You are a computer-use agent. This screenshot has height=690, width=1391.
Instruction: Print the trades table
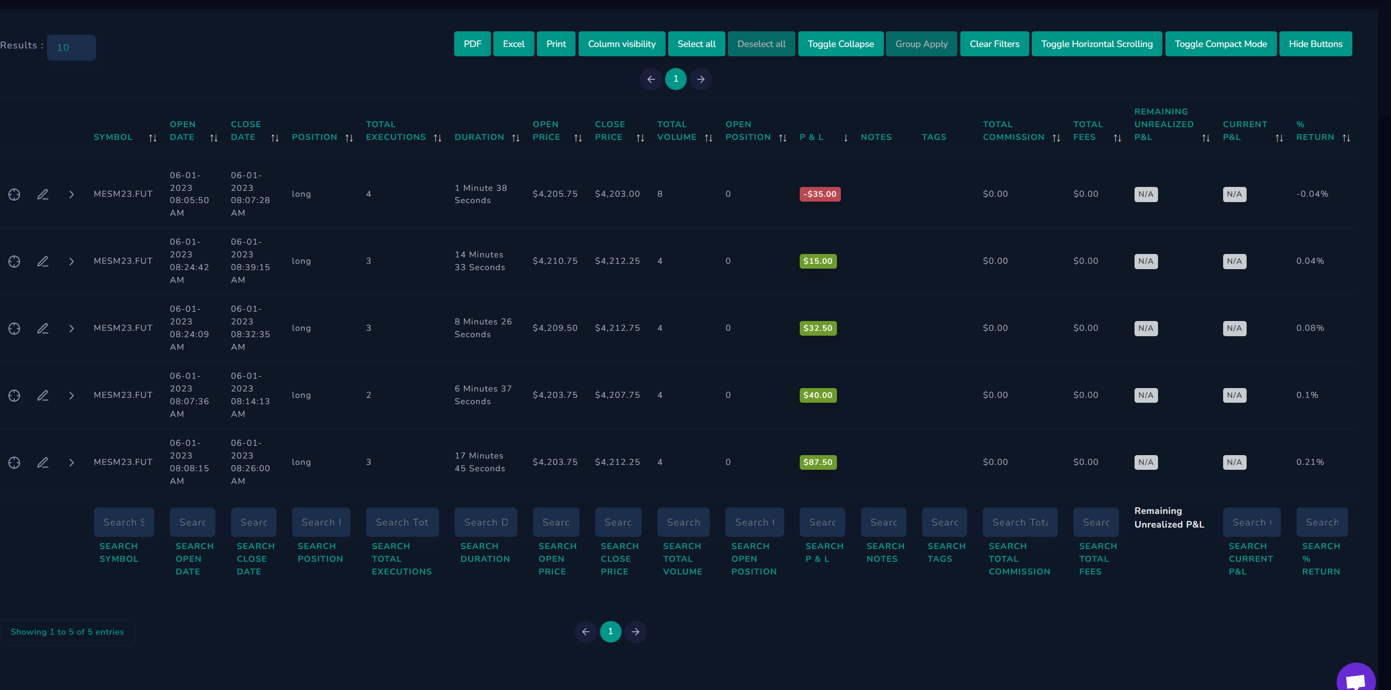556,44
